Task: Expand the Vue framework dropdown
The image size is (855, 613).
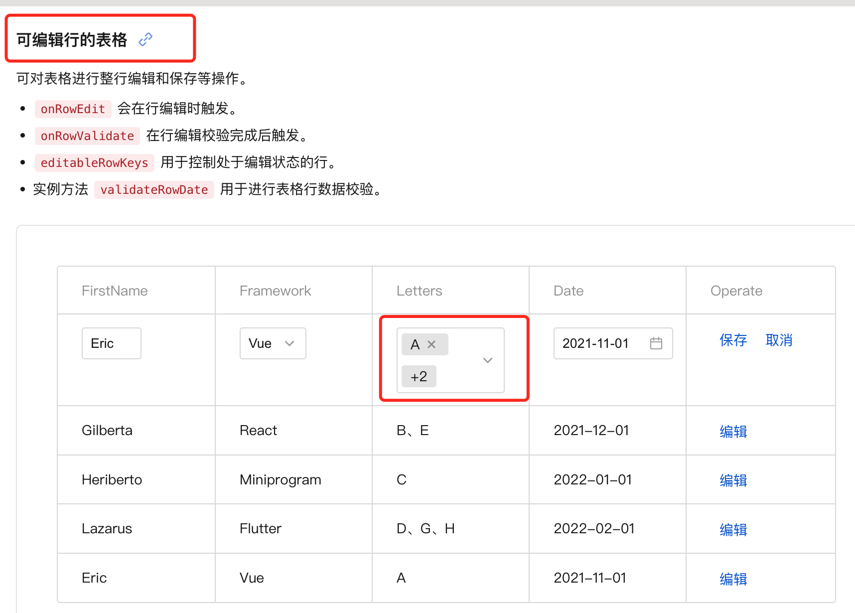Action: coord(273,343)
